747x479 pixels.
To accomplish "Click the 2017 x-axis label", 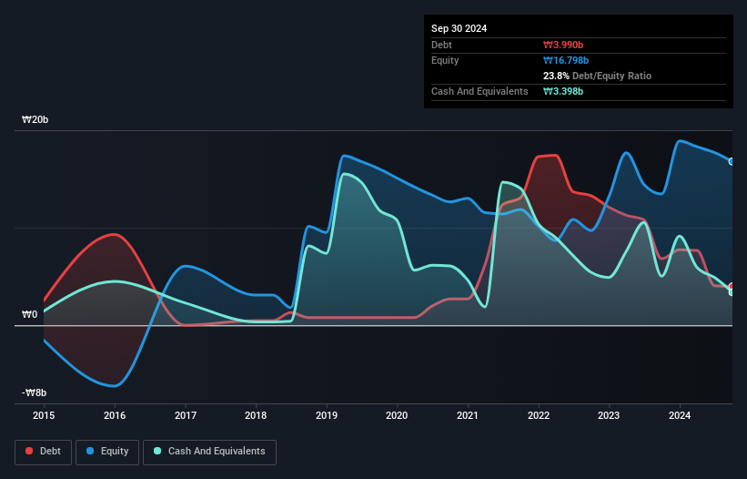I will (x=186, y=415).
